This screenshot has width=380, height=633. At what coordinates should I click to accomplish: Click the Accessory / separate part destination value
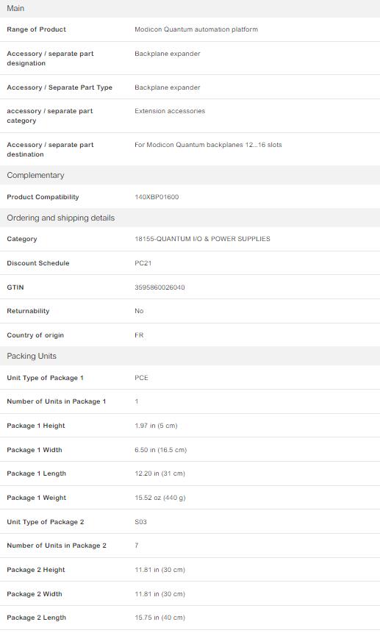[208, 145]
